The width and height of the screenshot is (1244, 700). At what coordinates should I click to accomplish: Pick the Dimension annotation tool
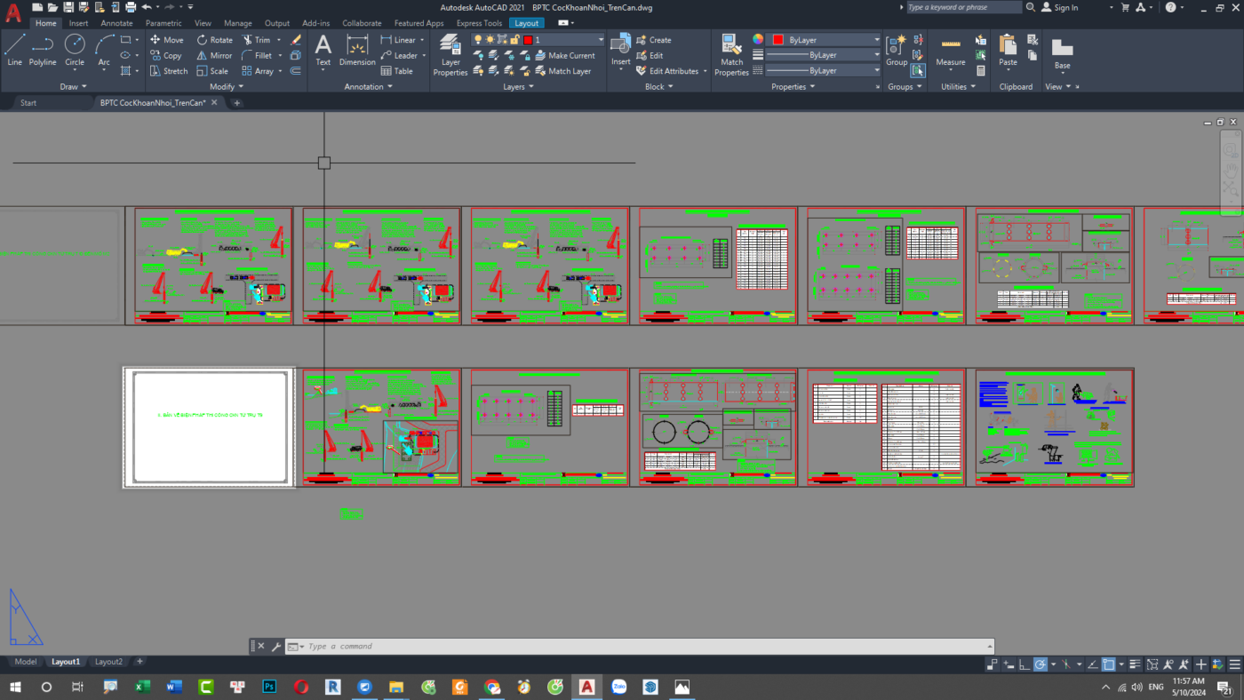click(x=357, y=50)
